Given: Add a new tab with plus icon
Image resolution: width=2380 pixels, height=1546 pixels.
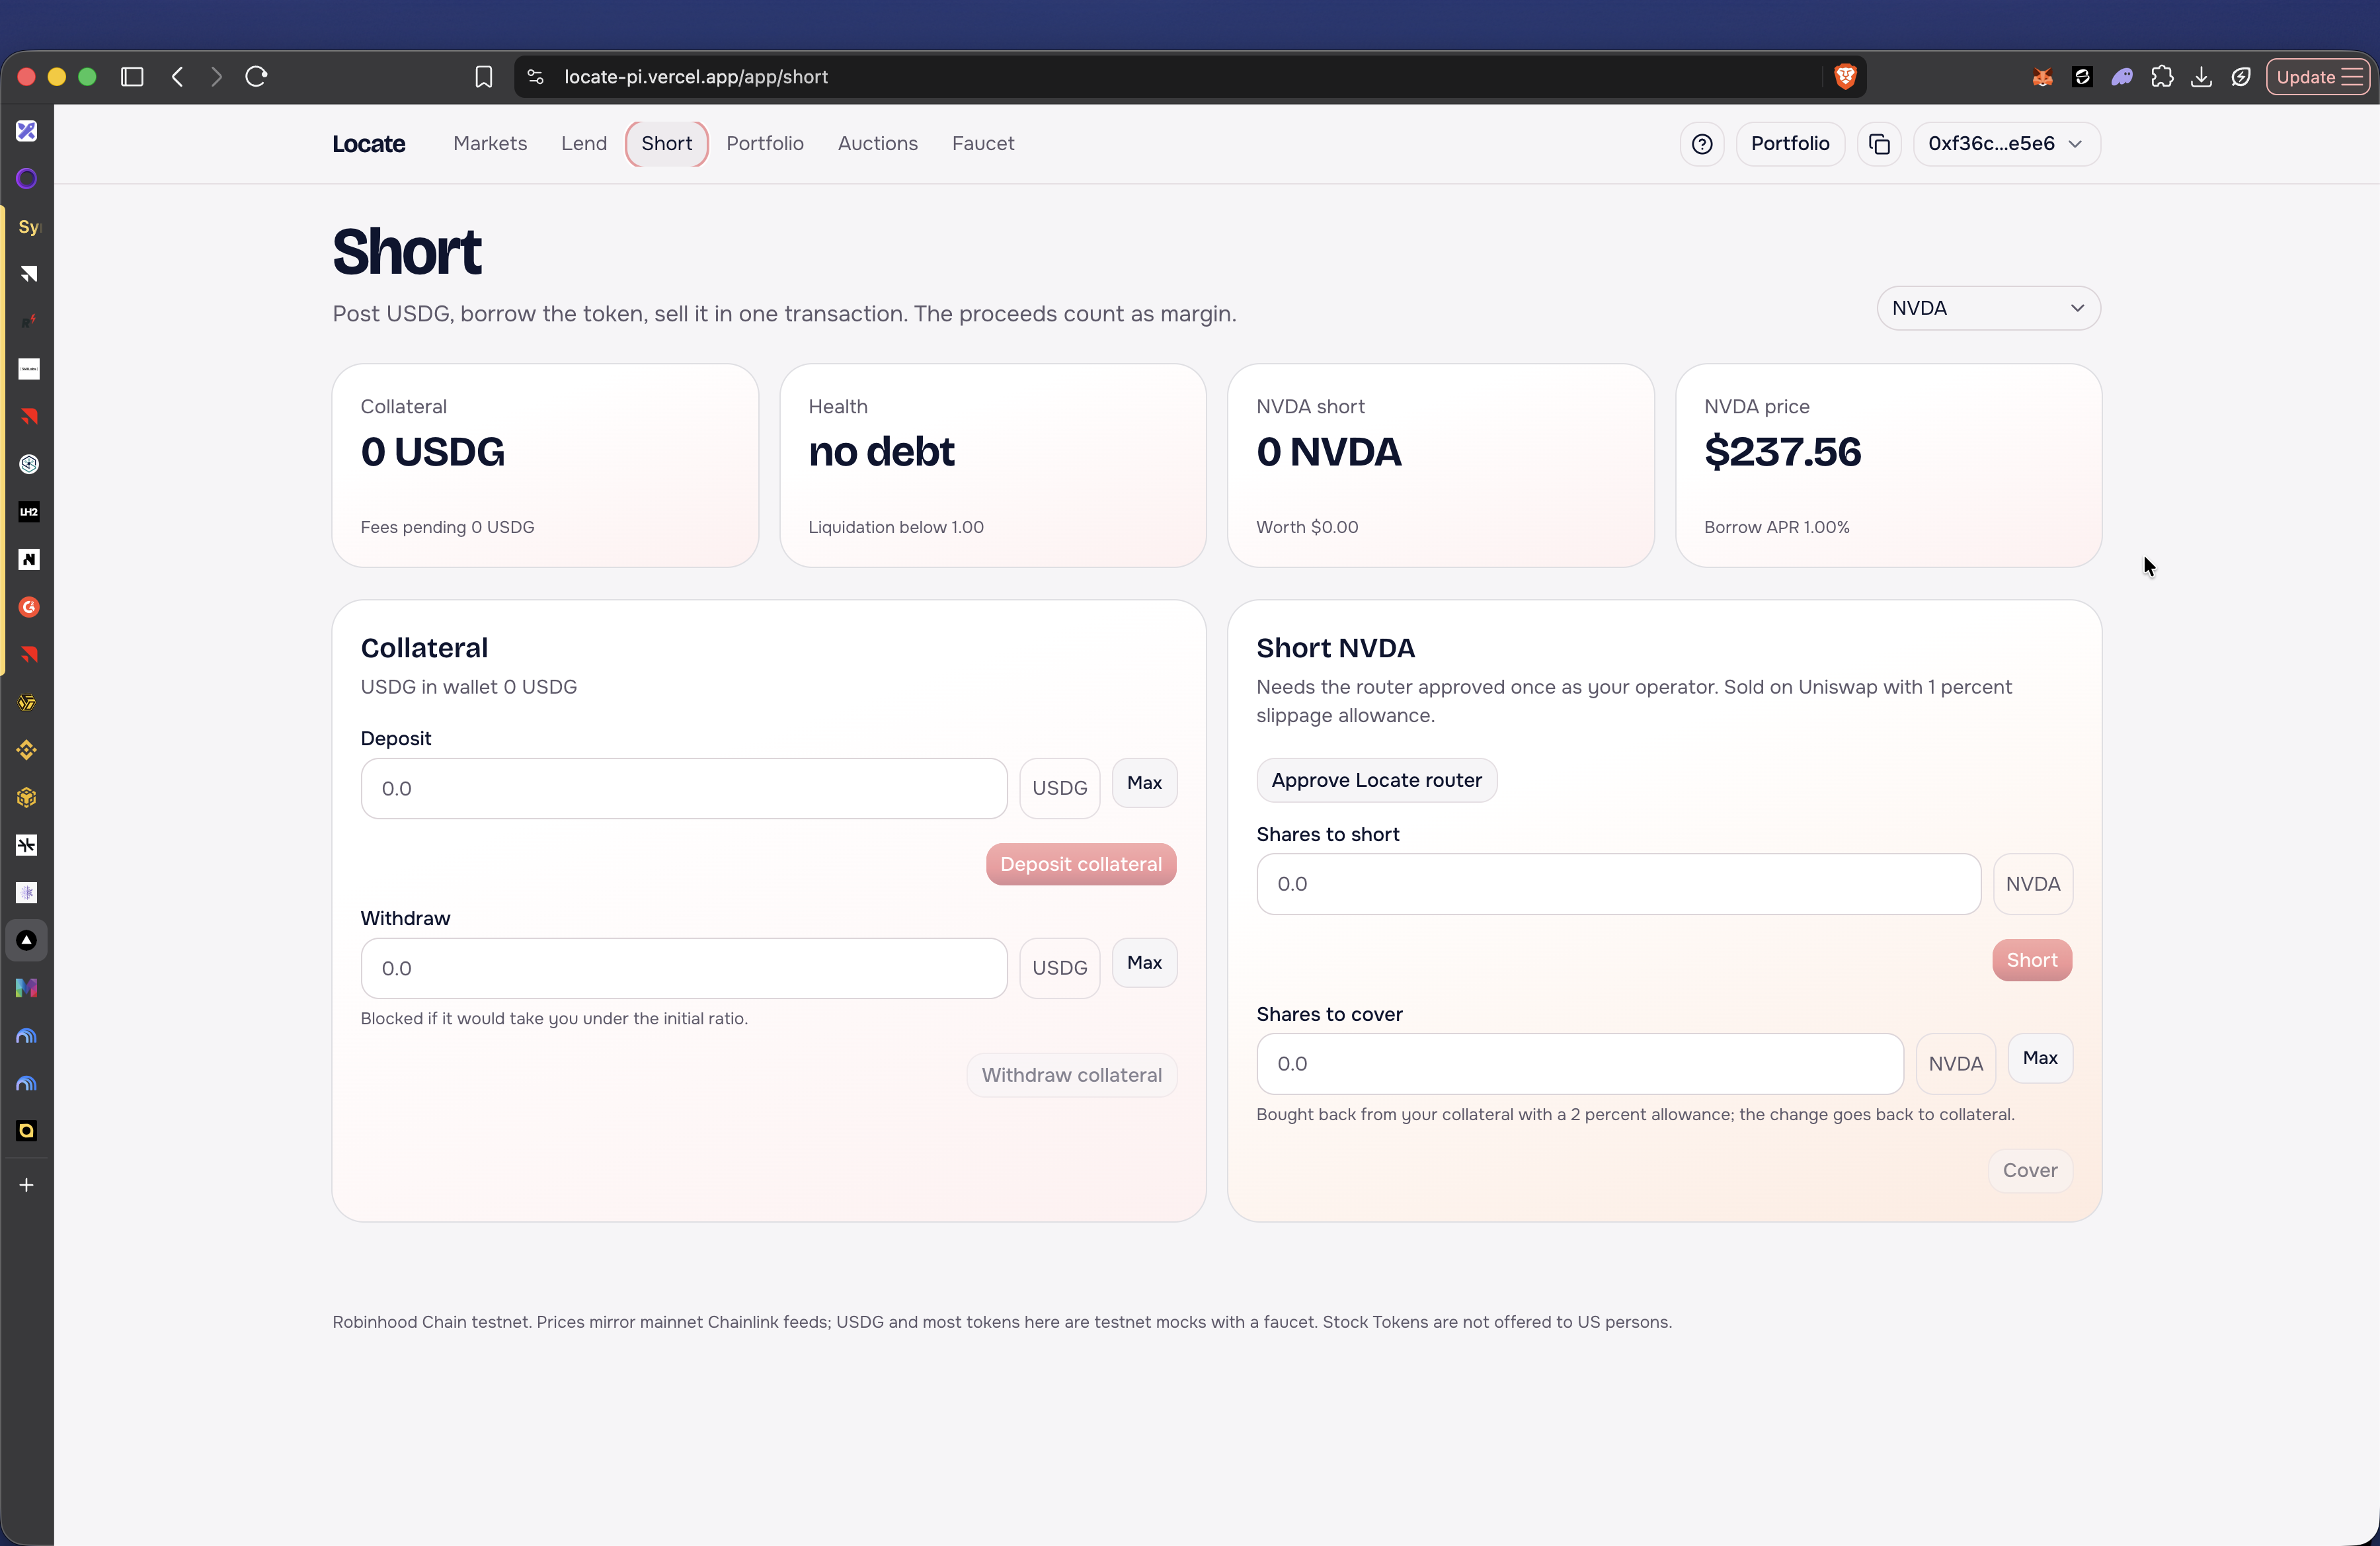Looking at the screenshot, I should (x=27, y=1185).
